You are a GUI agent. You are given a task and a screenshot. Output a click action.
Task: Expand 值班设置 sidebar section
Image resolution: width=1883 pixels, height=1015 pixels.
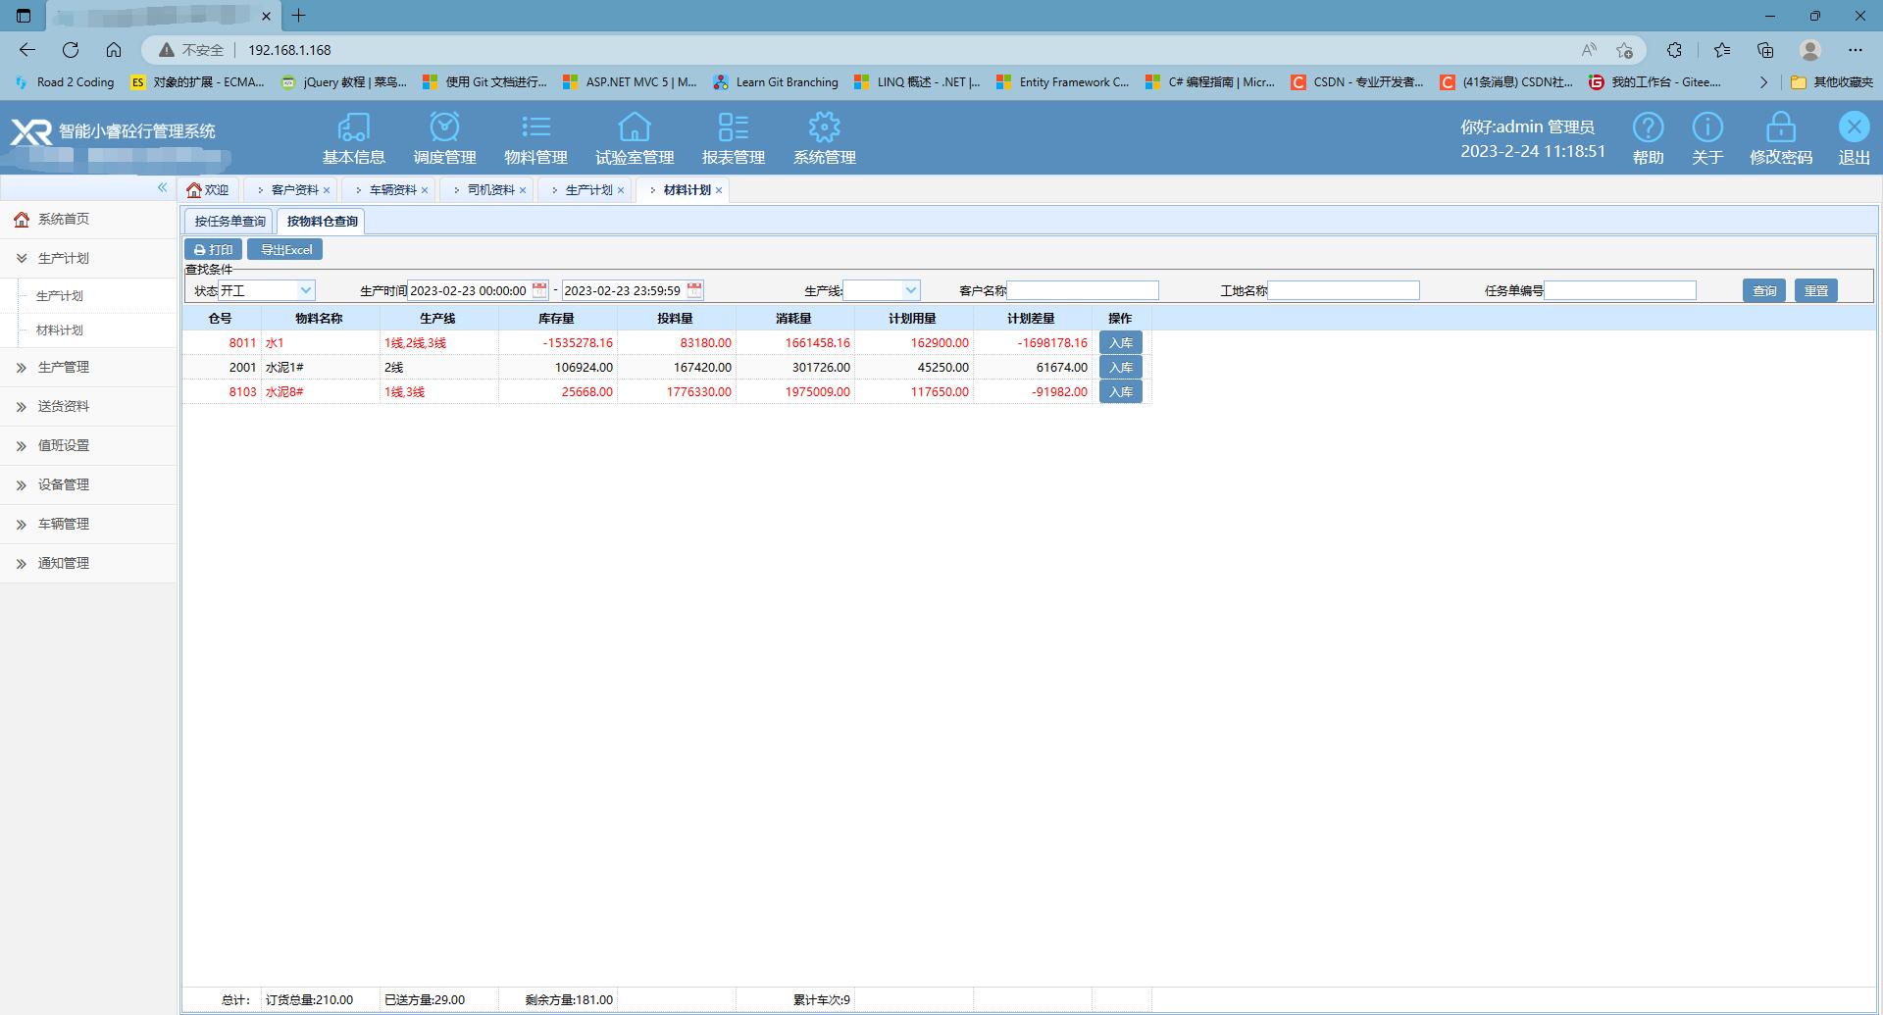pos(88,445)
